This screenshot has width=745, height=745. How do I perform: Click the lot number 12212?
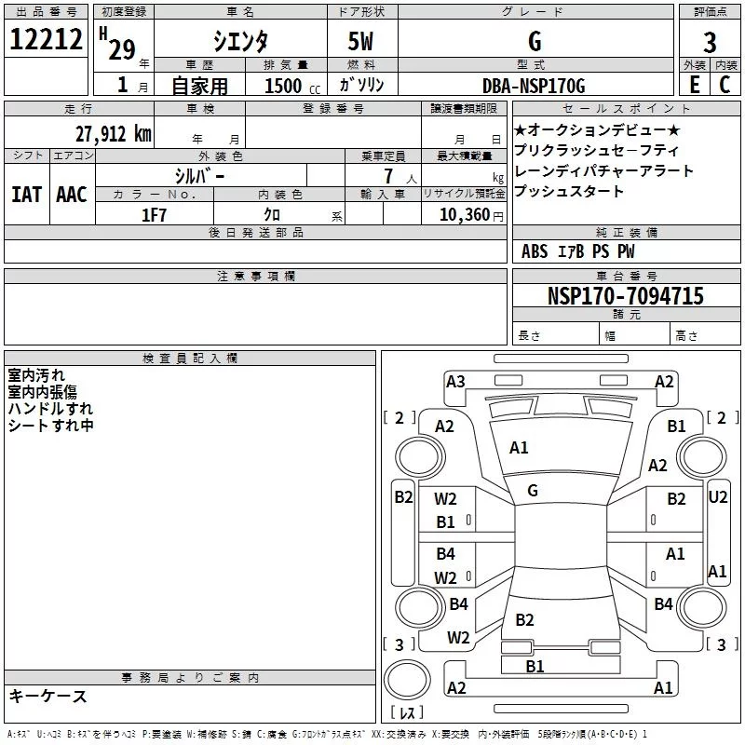coord(46,40)
